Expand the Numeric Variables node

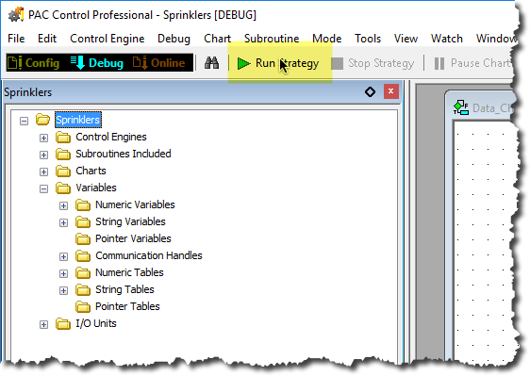coord(63,205)
